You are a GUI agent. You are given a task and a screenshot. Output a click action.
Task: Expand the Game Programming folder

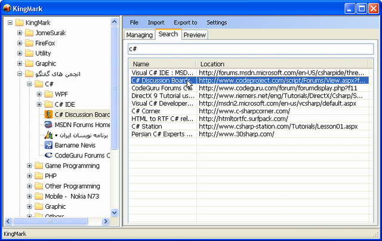click(29, 166)
